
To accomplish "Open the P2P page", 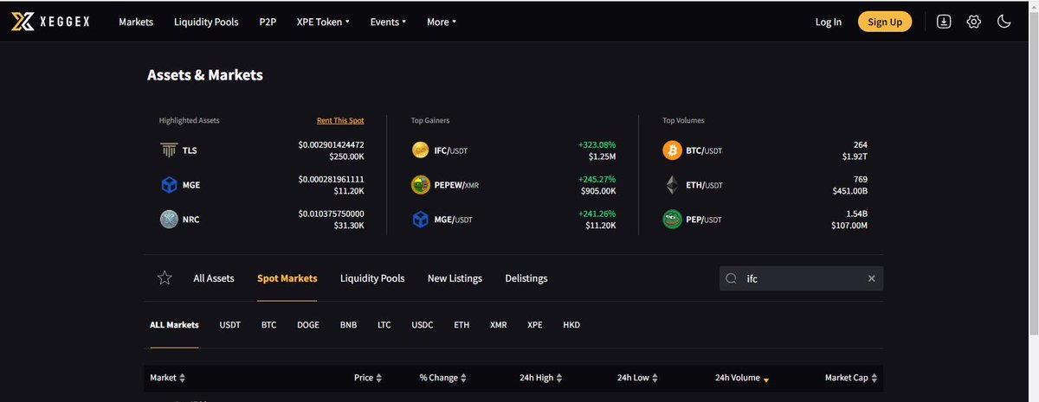I will click(x=268, y=22).
